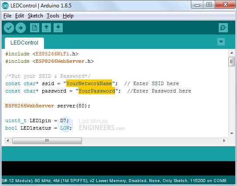
Task: Open the Help menu
Action: coord(68,16)
